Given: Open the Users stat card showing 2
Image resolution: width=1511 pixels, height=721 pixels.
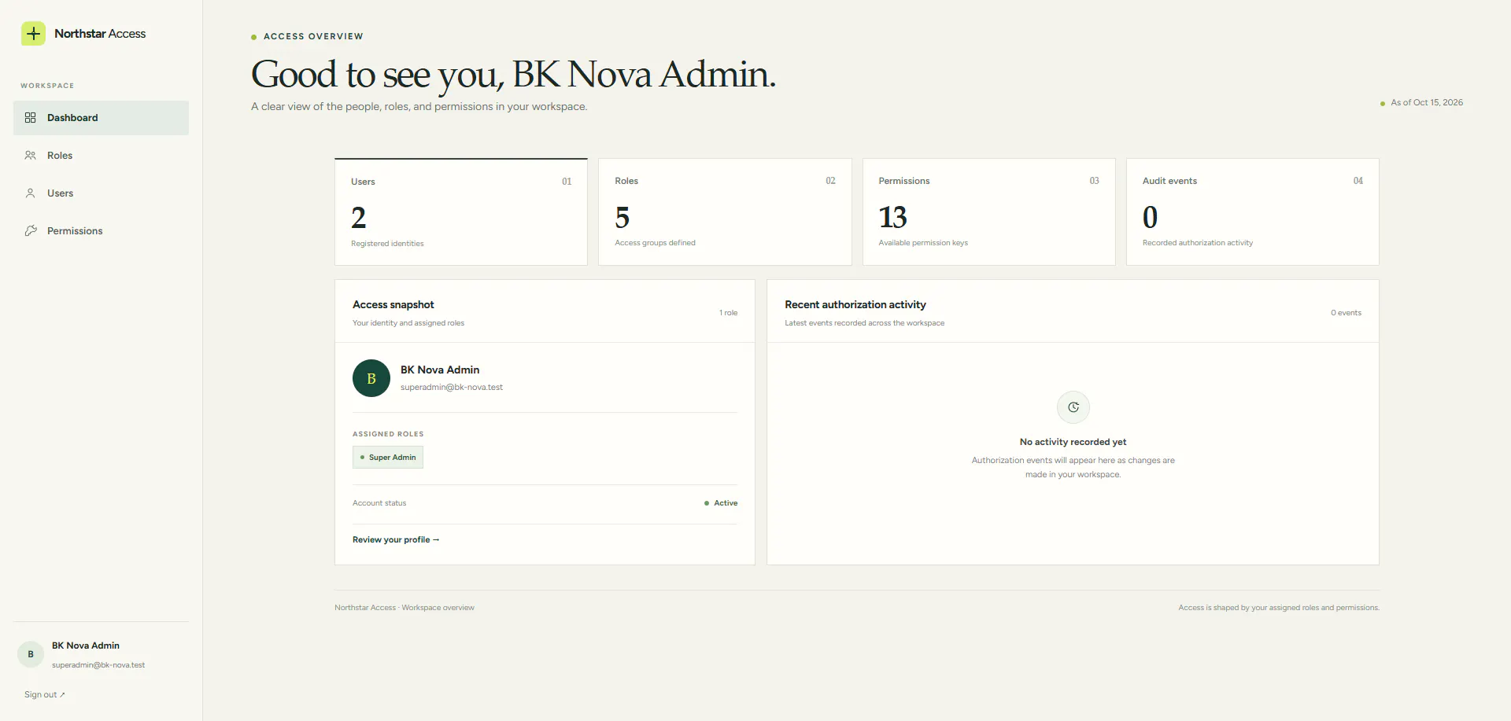Looking at the screenshot, I should [x=461, y=212].
